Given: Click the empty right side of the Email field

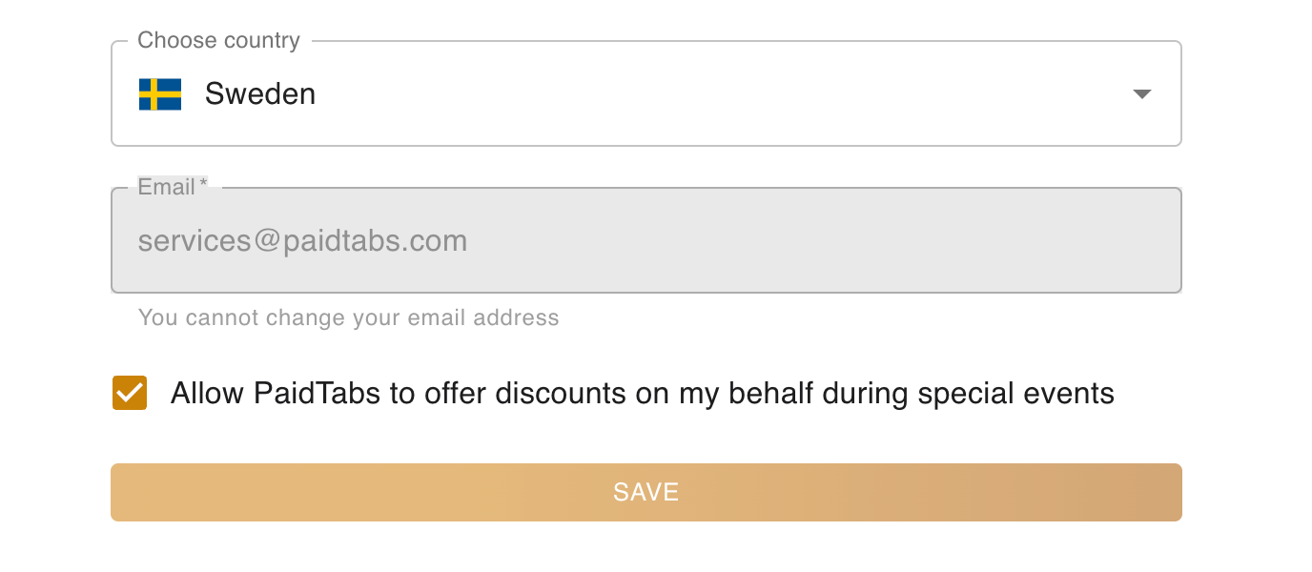Looking at the screenshot, I should 906,240.
